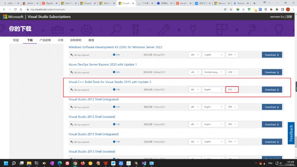
Task: Open Microsoft Edge from the taskbar
Action: point(60,163)
